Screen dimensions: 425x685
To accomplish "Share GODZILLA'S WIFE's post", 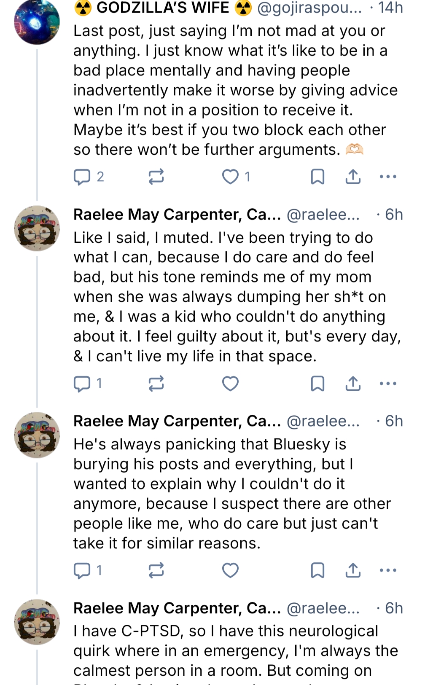I will coord(353,177).
